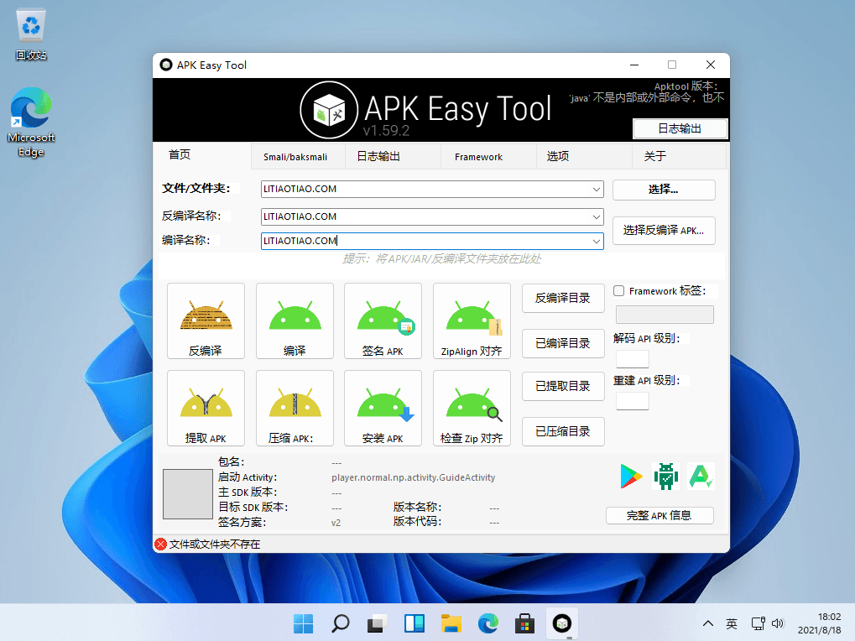
Task: Open the 反编译目录 folder button
Action: click(x=563, y=298)
